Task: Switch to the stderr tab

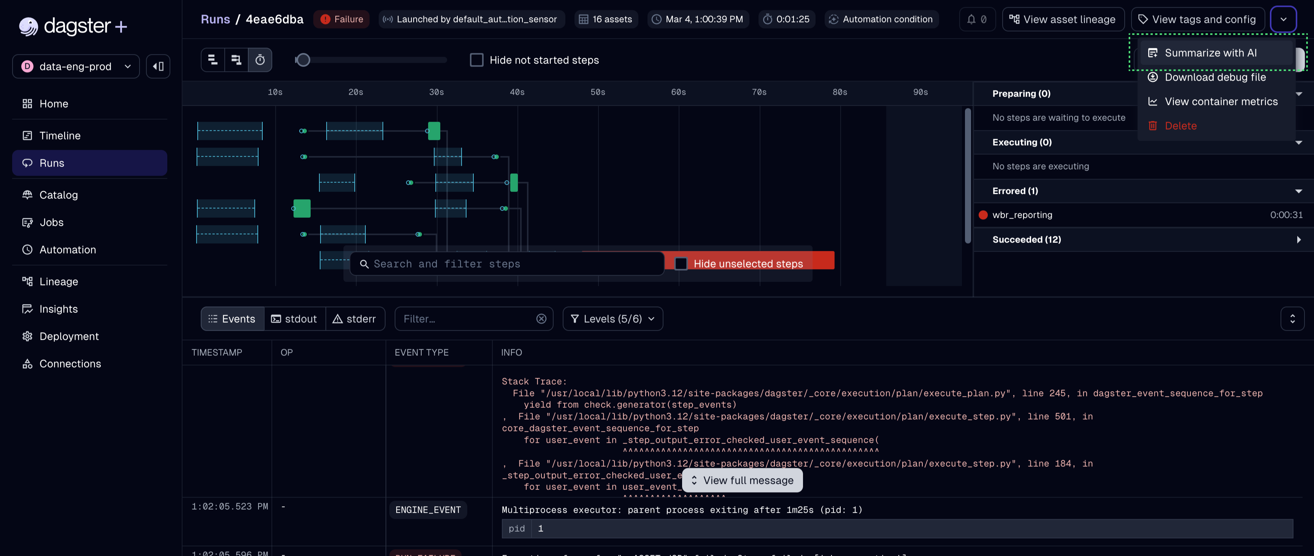Action: 355,318
